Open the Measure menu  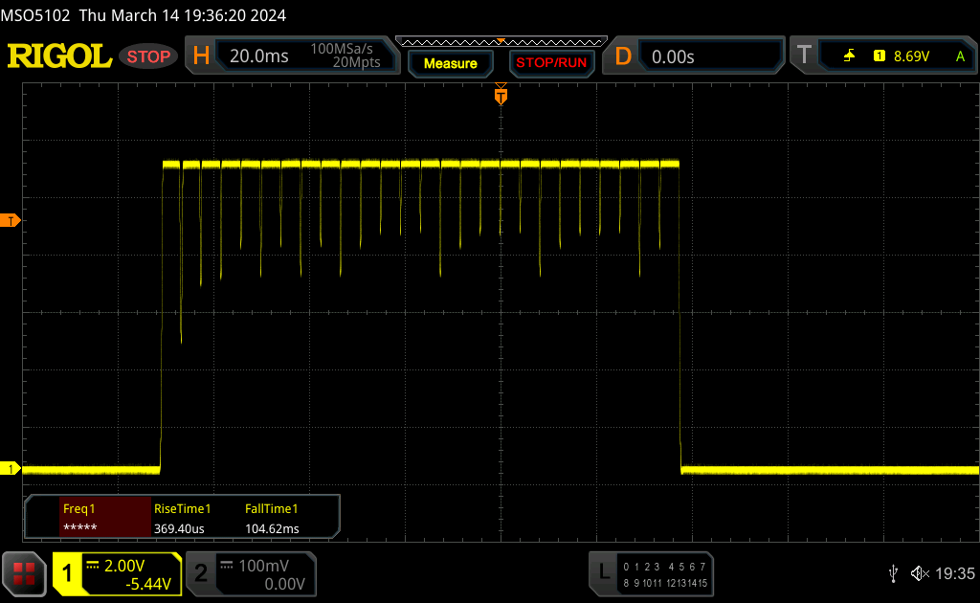click(450, 63)
